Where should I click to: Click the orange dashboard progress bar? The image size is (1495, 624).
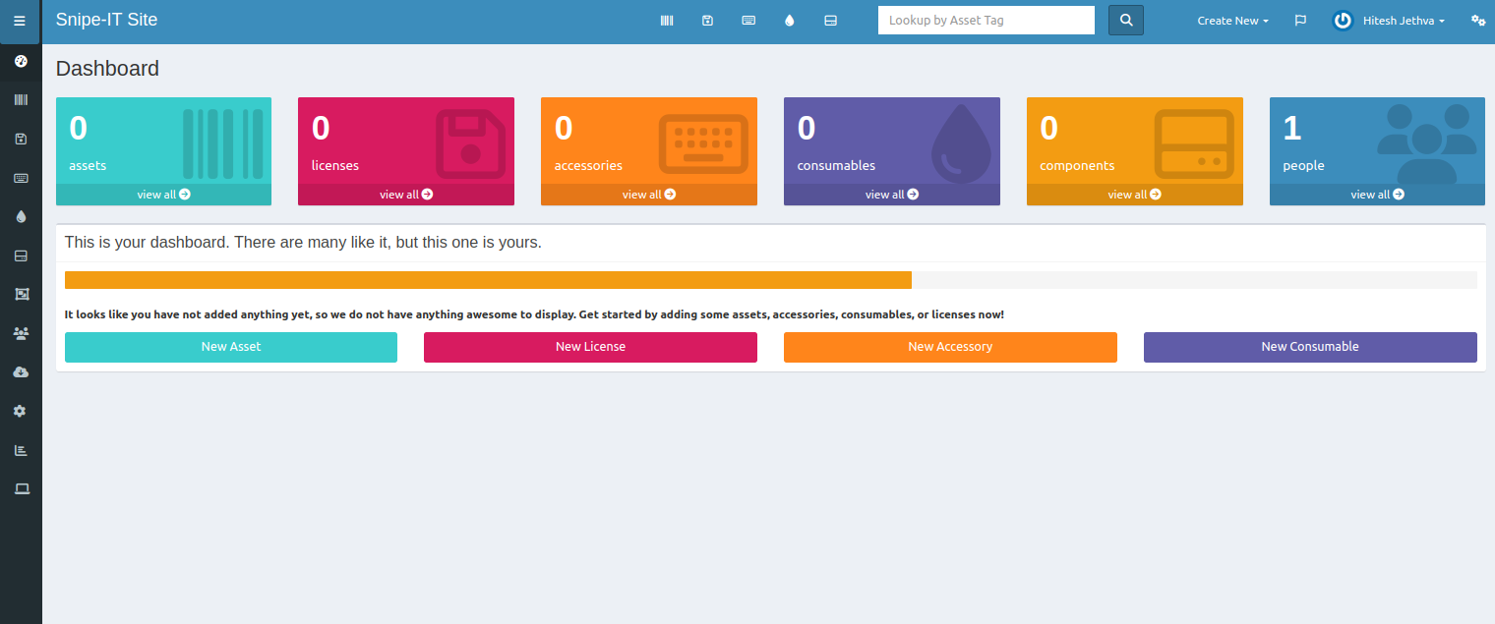point(488,280)
